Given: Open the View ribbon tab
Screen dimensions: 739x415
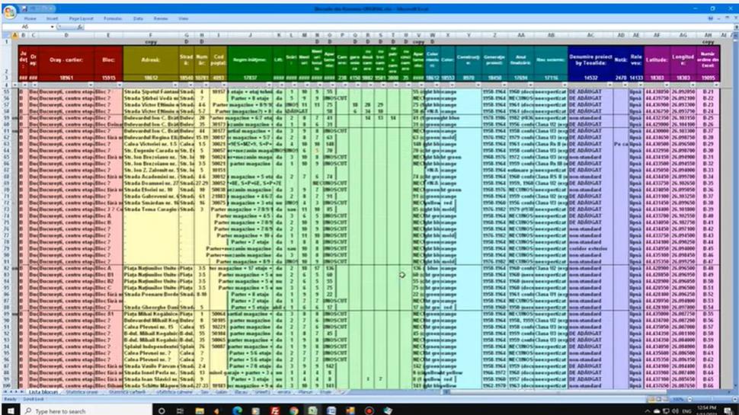Looking at the screenshot, I should (x=184, y=18).
